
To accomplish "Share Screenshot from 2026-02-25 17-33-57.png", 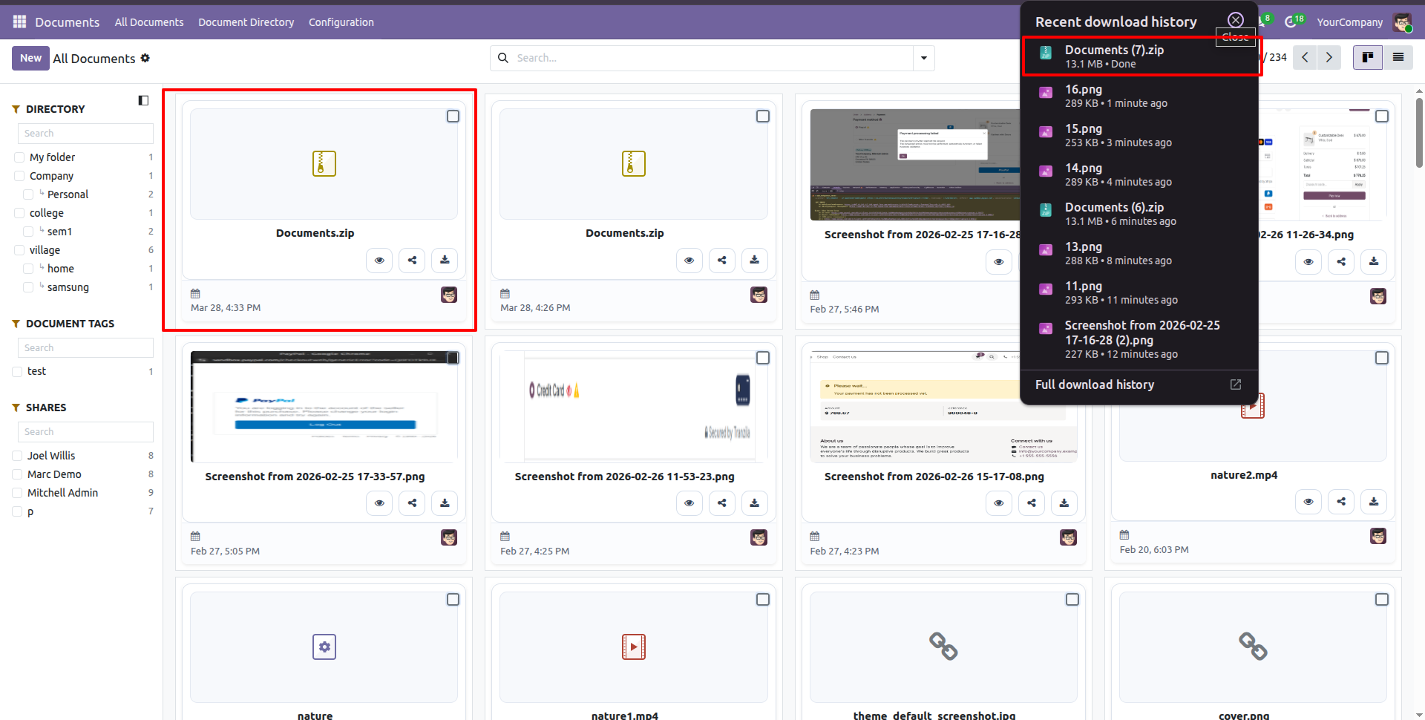I will coord(412,503).
